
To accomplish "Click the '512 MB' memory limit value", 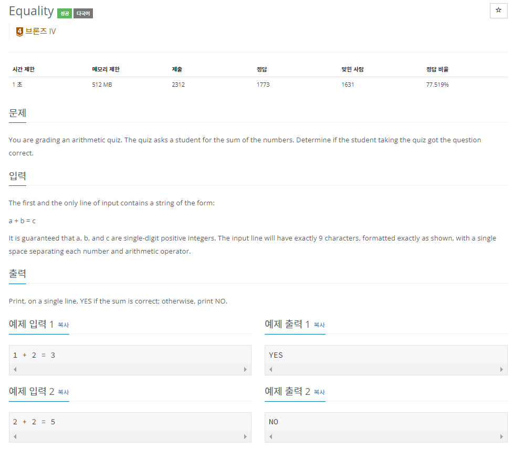I will click(102, 85).
